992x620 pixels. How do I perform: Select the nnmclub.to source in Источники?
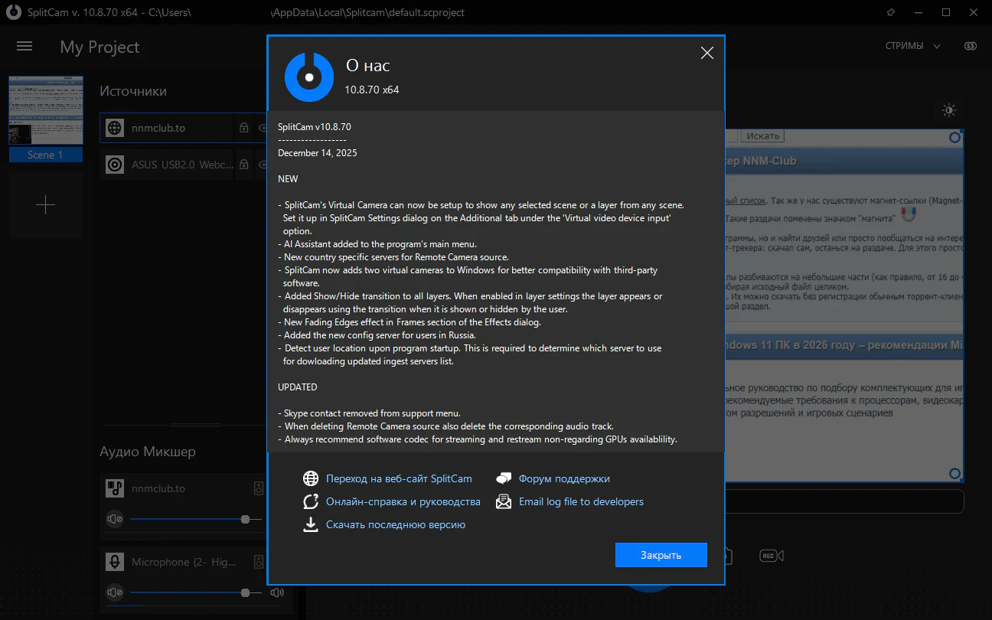coord(166,128)
